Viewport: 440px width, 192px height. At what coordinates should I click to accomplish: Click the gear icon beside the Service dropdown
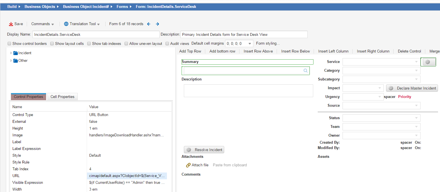pyautogui.click(x=428, y=62)
